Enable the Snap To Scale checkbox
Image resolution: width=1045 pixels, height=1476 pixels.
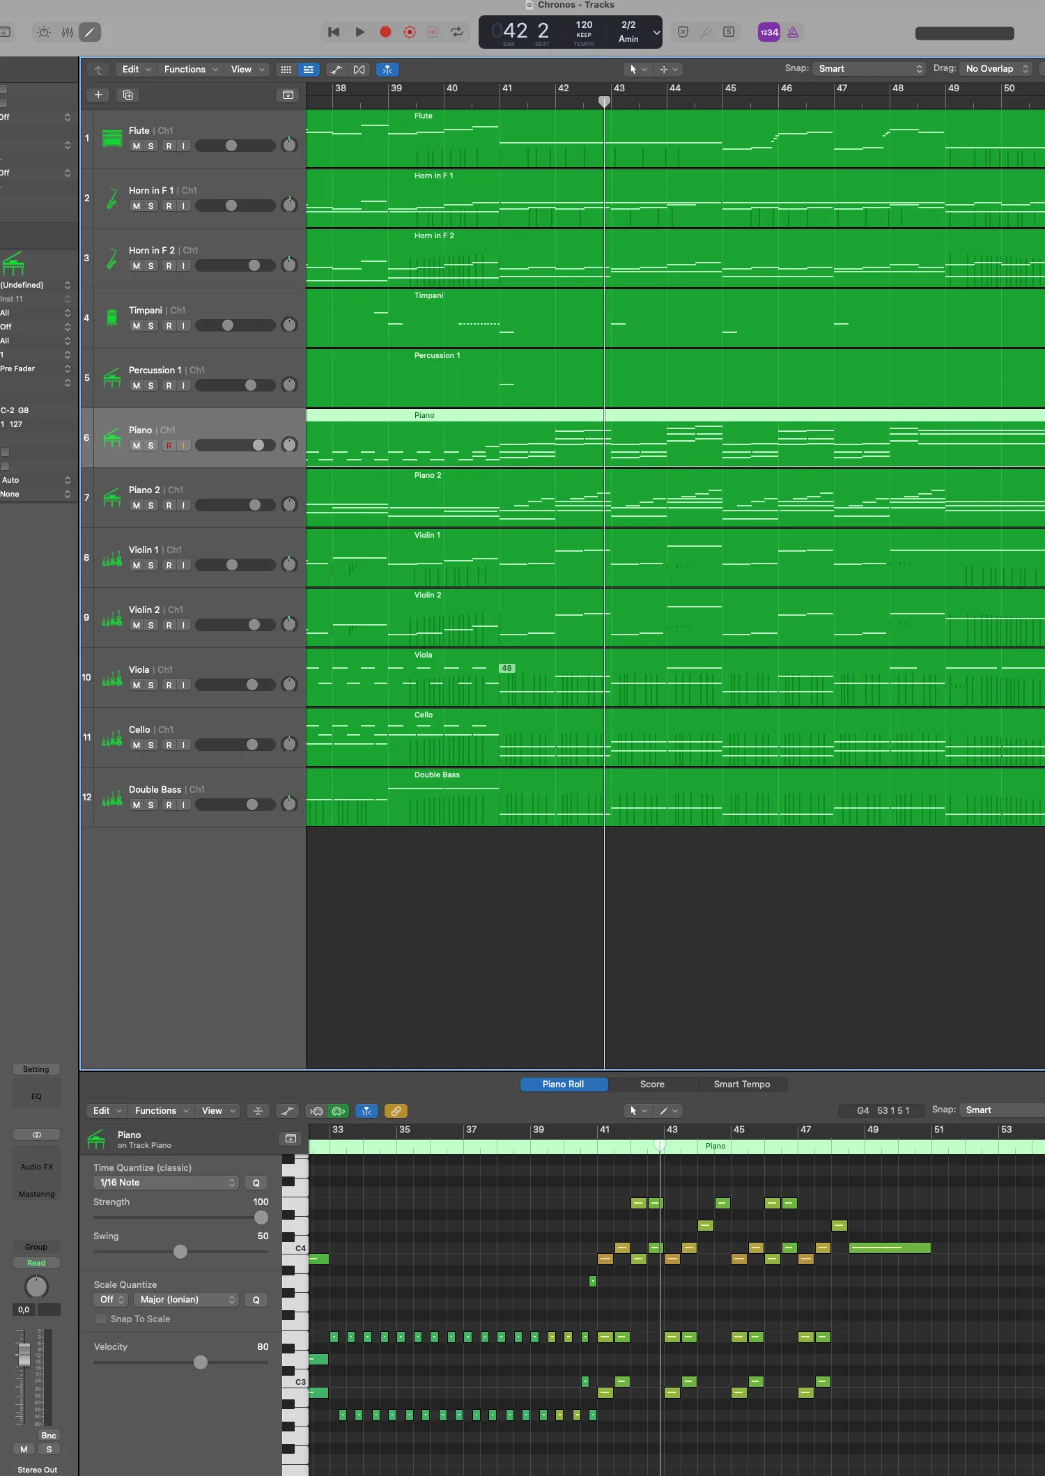[x=101, y=1319]
